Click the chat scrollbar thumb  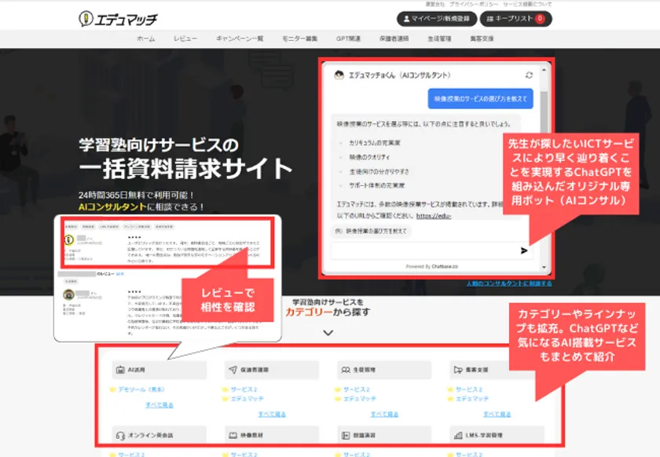[x=544, y=112]
